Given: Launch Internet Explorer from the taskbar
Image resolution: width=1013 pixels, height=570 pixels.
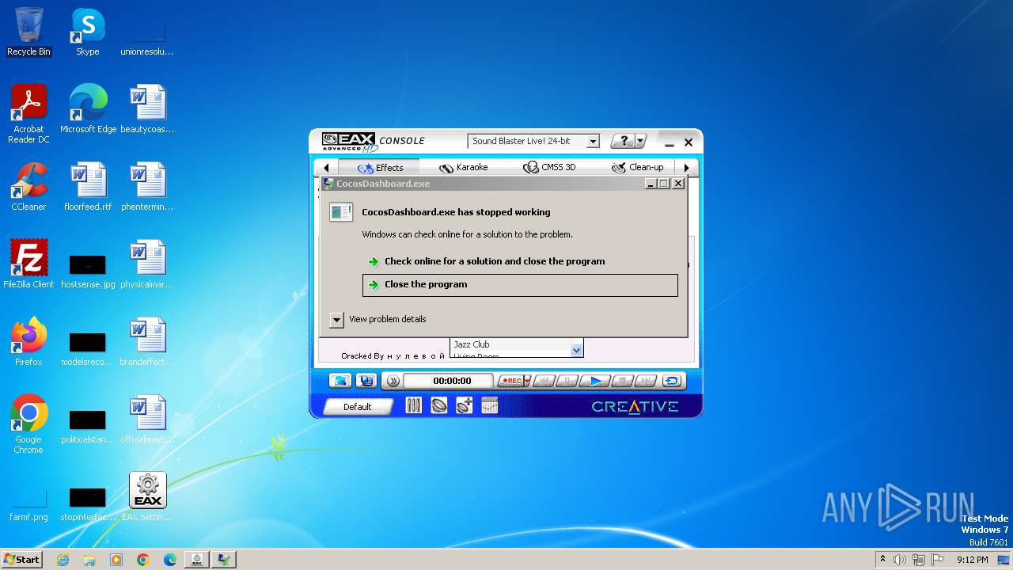Looking at the screenshot, I should tap(63, 560).
